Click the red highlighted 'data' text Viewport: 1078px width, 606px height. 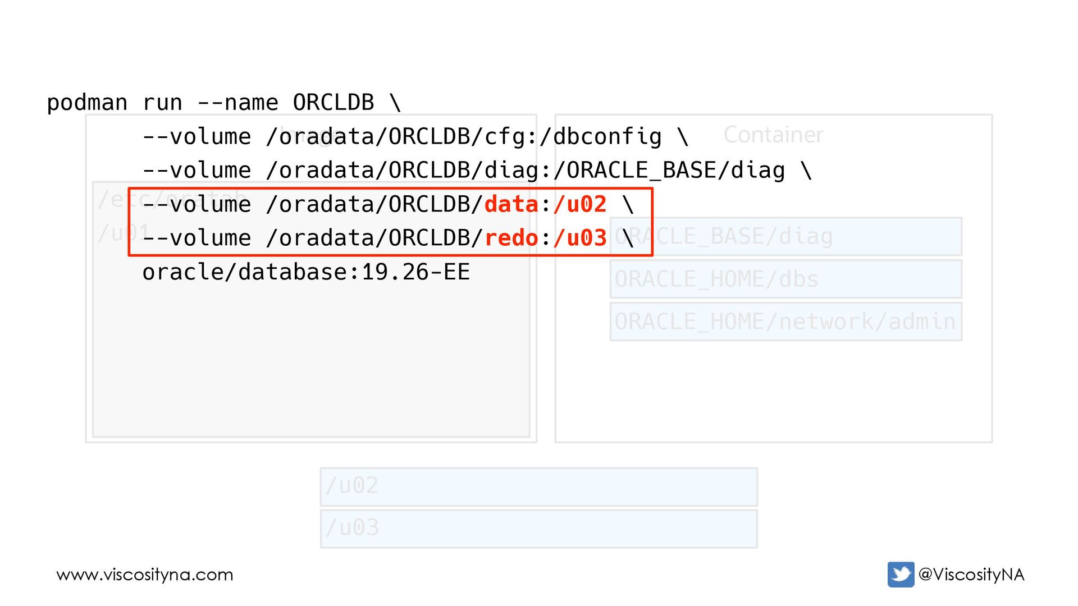511,204
